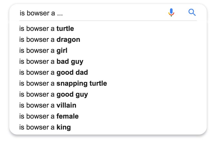Click the bold word 'king'
Image resolution: width=216 pixels, height=141 pixels.
tap(64, 127)
